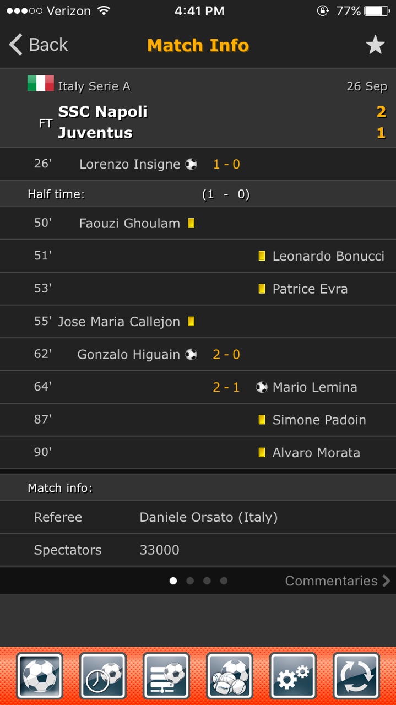The height and width of the screenshot is (705, 396).
Task: Tap the Mario Lemina goal ball icon
Action: tap(262, 387)
